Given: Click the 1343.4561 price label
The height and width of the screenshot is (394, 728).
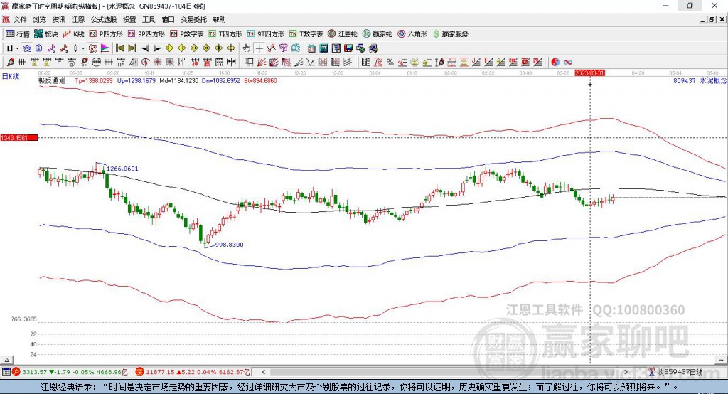Looking at the screenshot, I should 19,138.
